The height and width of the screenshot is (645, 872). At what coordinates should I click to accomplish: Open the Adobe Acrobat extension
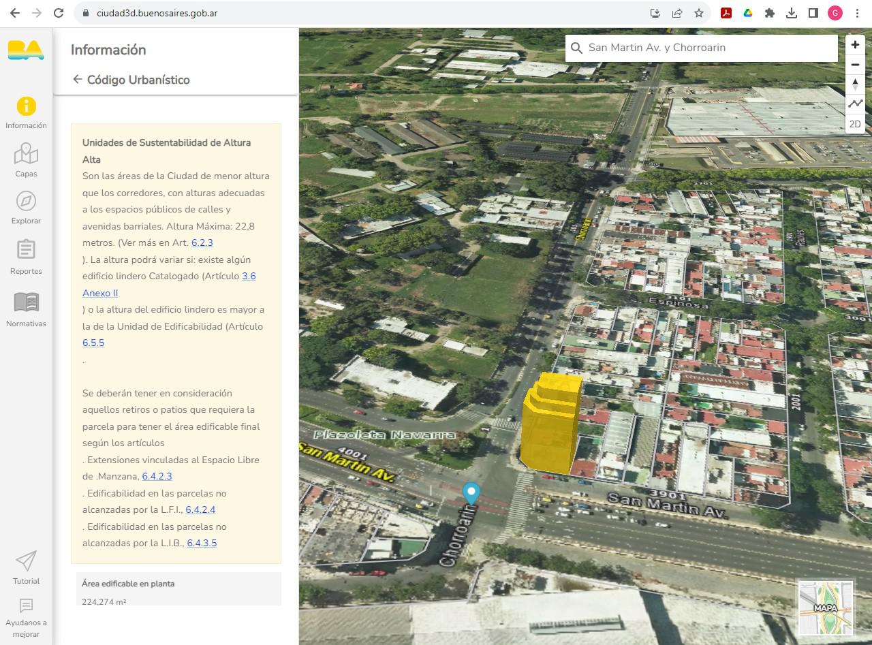[x=726, y=13]
